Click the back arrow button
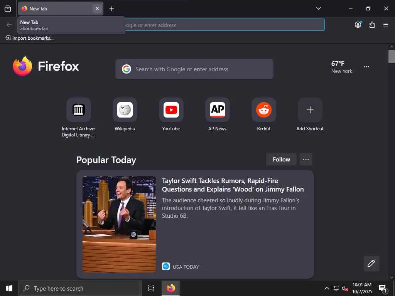Image resolution: width=395 pixels, height=296 pixels. (9, 25)
